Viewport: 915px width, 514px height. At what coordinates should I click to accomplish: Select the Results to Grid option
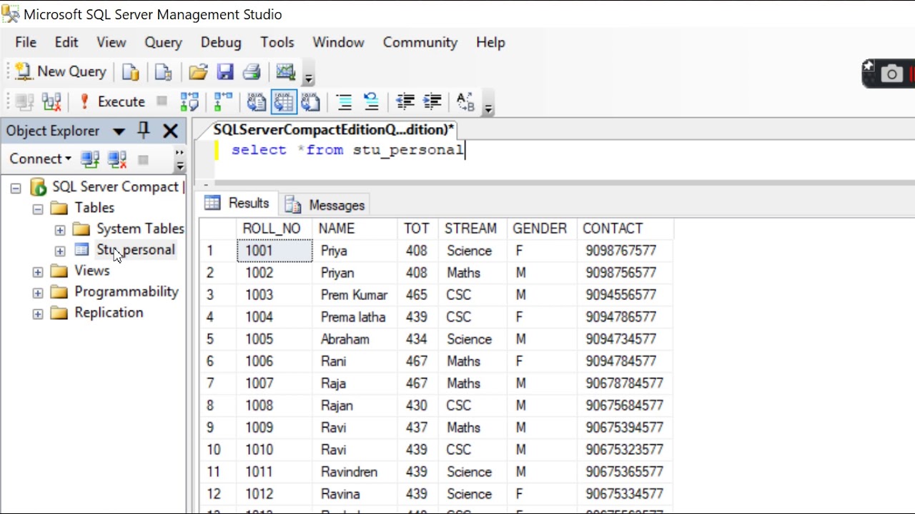coord(284,102)
